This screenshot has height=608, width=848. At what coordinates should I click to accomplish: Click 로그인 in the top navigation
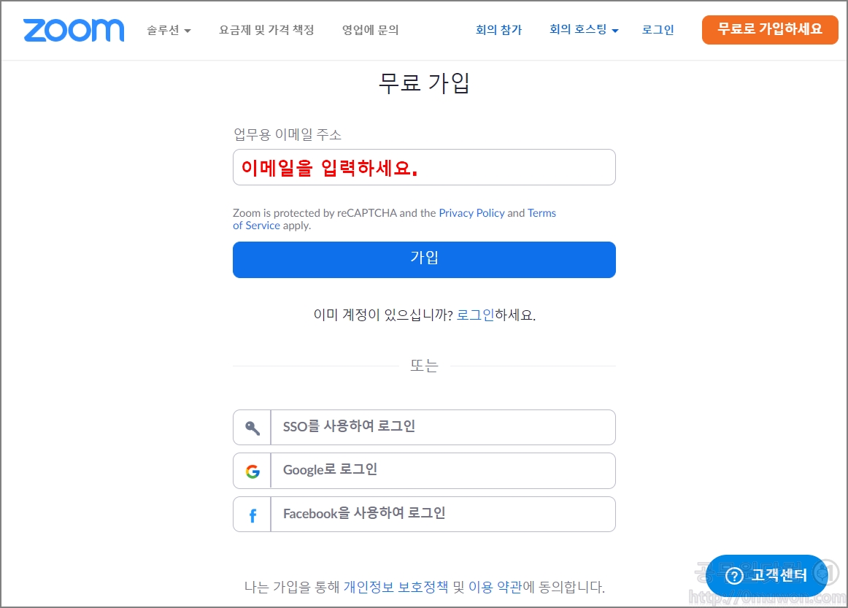(x=658, y=30)
